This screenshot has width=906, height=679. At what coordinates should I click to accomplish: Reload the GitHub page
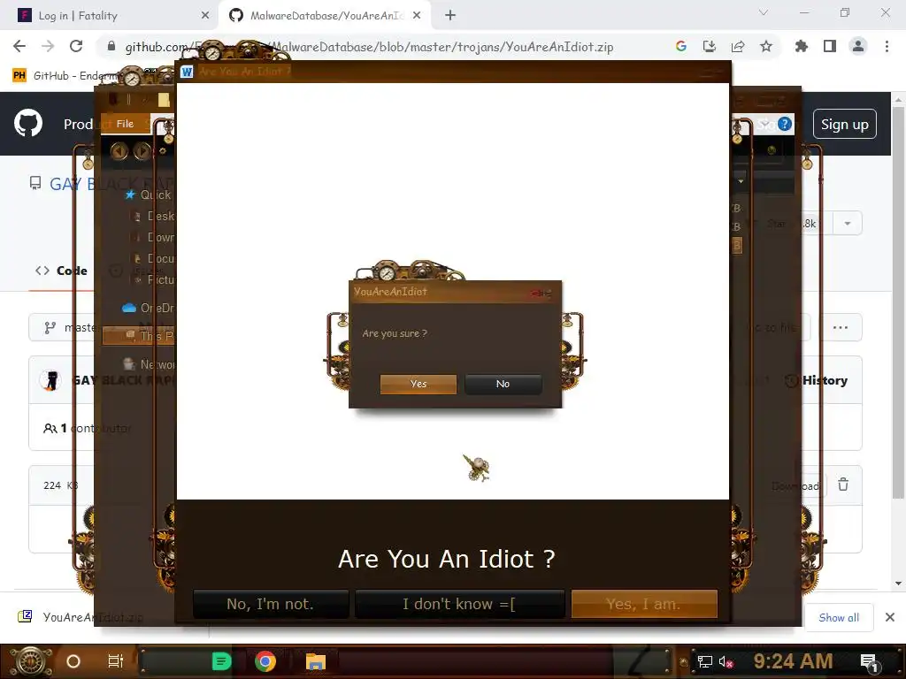pos(76,46)
